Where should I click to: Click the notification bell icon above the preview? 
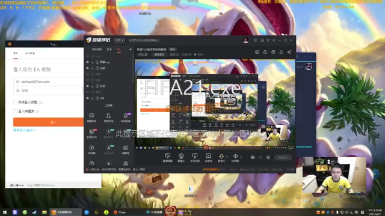point(281,52)
